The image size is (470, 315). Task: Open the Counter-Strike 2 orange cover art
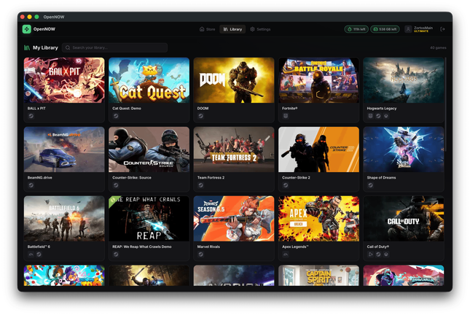click(x=318, y=149)
